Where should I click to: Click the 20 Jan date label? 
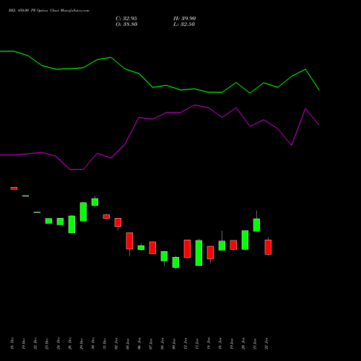click(x=243, y=344)
